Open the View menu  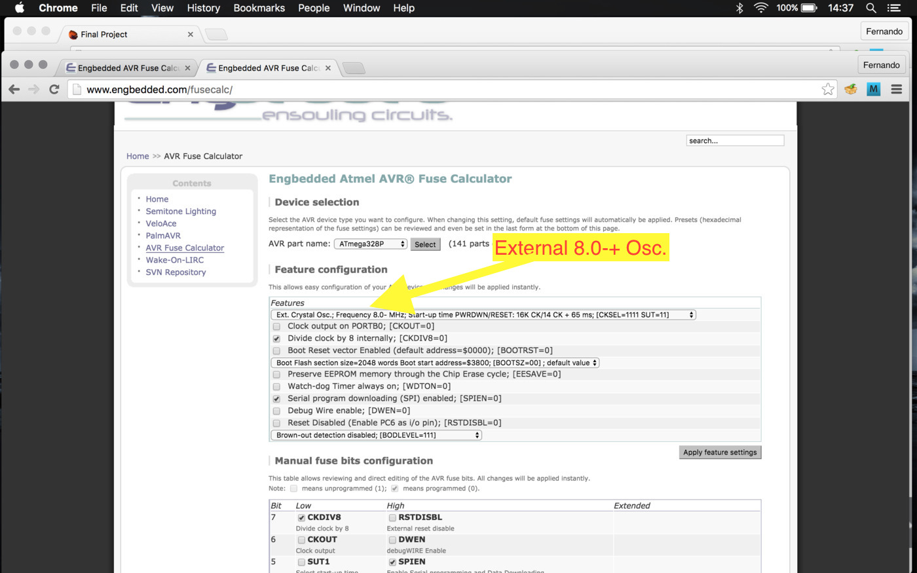click(x=162, y=8)
